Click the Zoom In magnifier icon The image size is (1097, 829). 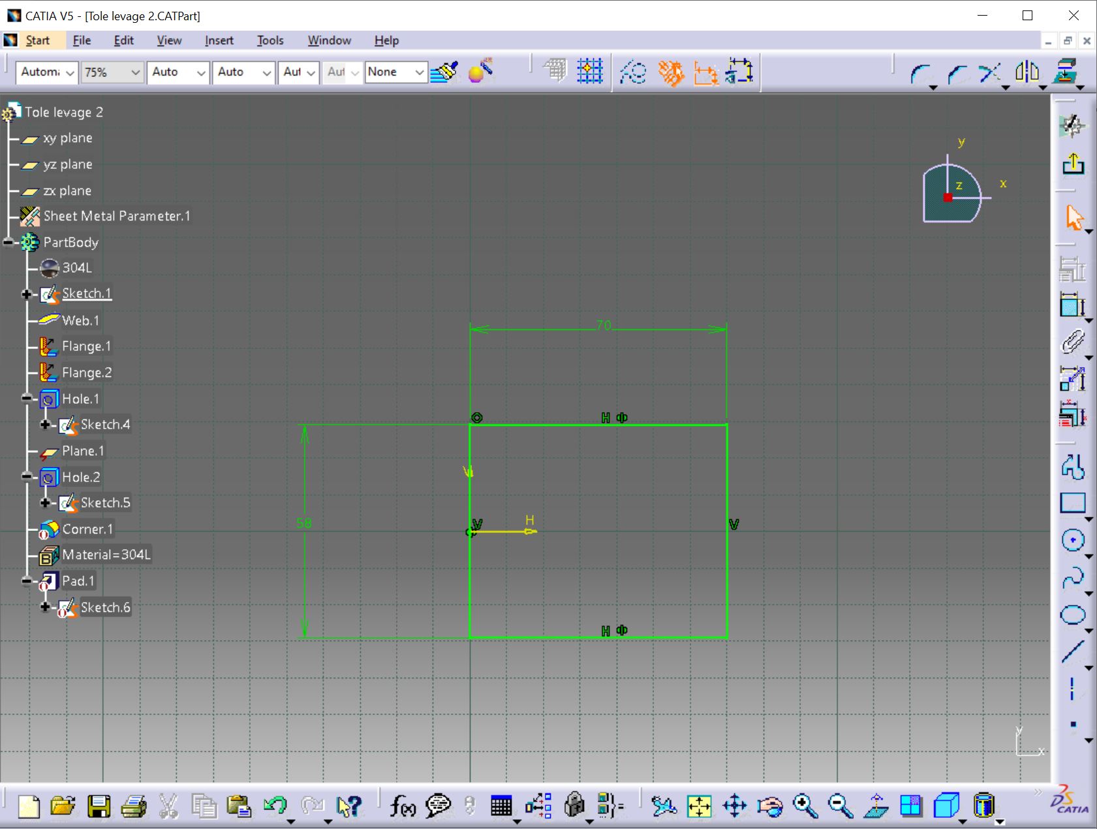(x=805, y=806)
